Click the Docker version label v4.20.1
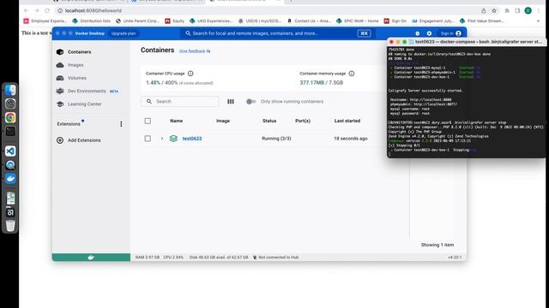549x308 pixels. (455, 258)
